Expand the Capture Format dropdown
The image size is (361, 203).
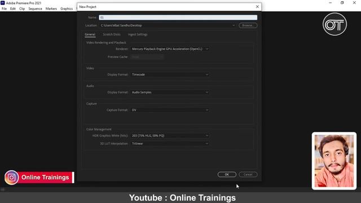170,110
